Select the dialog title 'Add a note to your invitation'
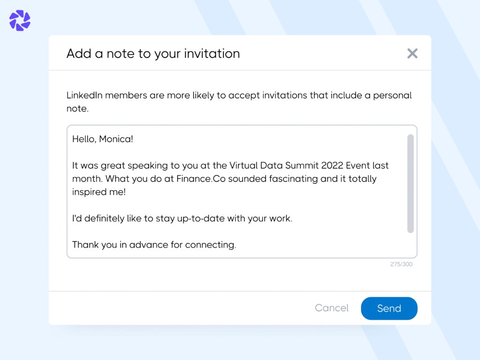The image size is (480, 360). pos(153,53)
